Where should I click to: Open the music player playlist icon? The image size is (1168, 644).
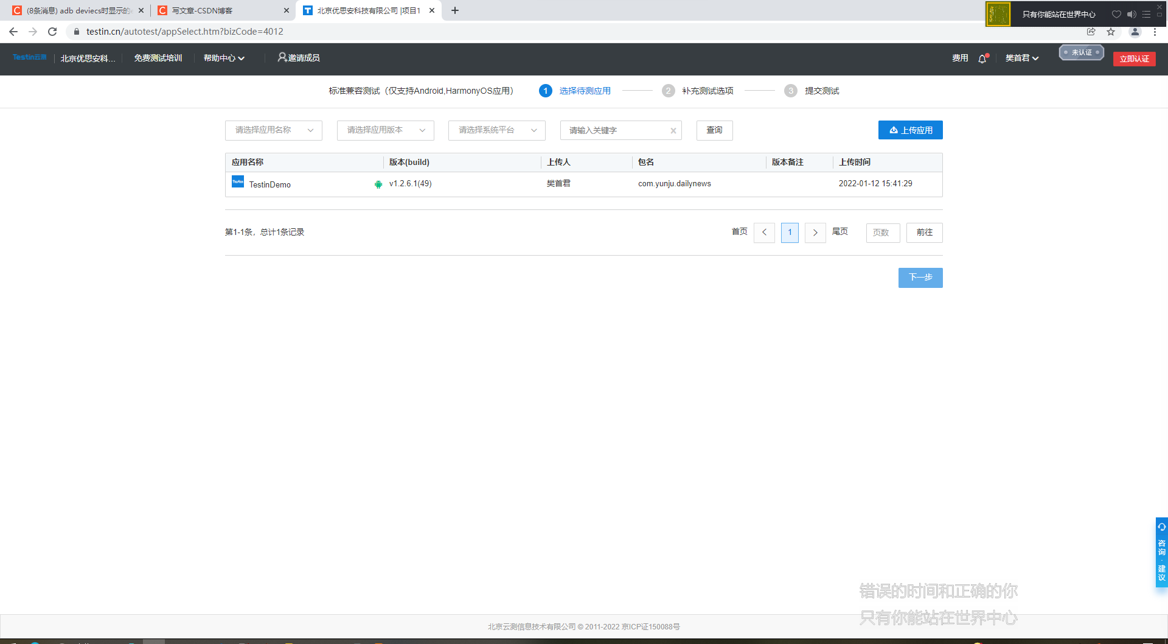click(1146, 14)
